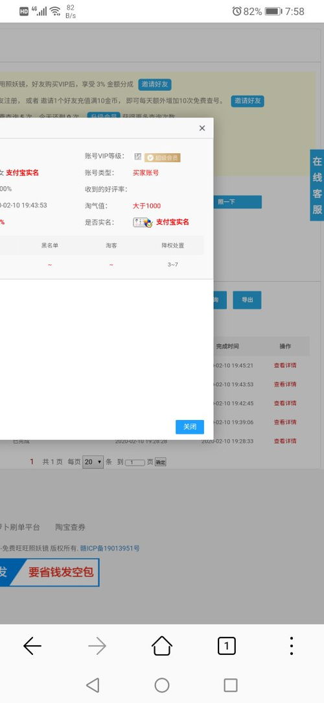Open the browser tabs counter
This screenshot has width=324, height=703.
[x=226, y=646]
